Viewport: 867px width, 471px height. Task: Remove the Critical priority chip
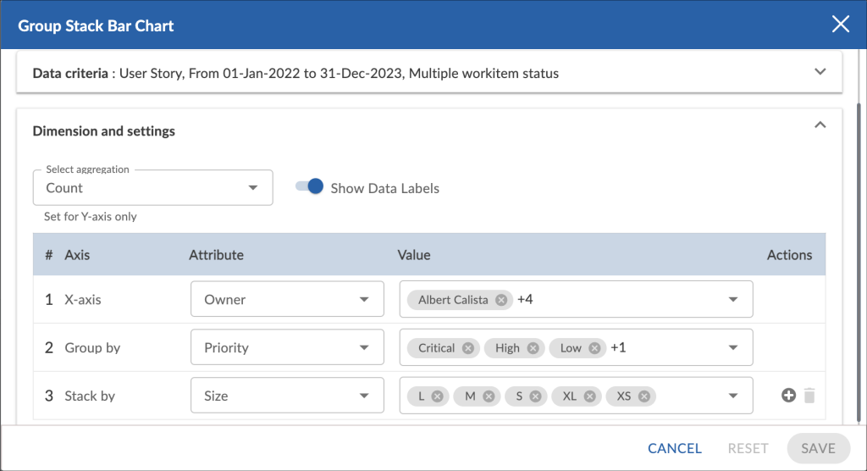click(468, 348)
